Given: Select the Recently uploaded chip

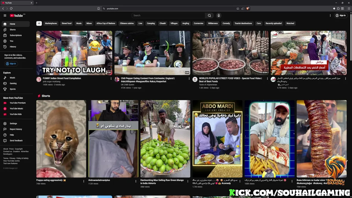Looking at the screenshot, I should click(274, 23).
